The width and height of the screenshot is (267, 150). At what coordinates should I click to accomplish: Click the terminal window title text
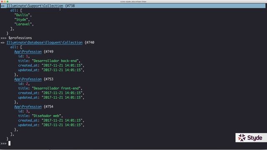pyautogui.click(x=133, y=2)
